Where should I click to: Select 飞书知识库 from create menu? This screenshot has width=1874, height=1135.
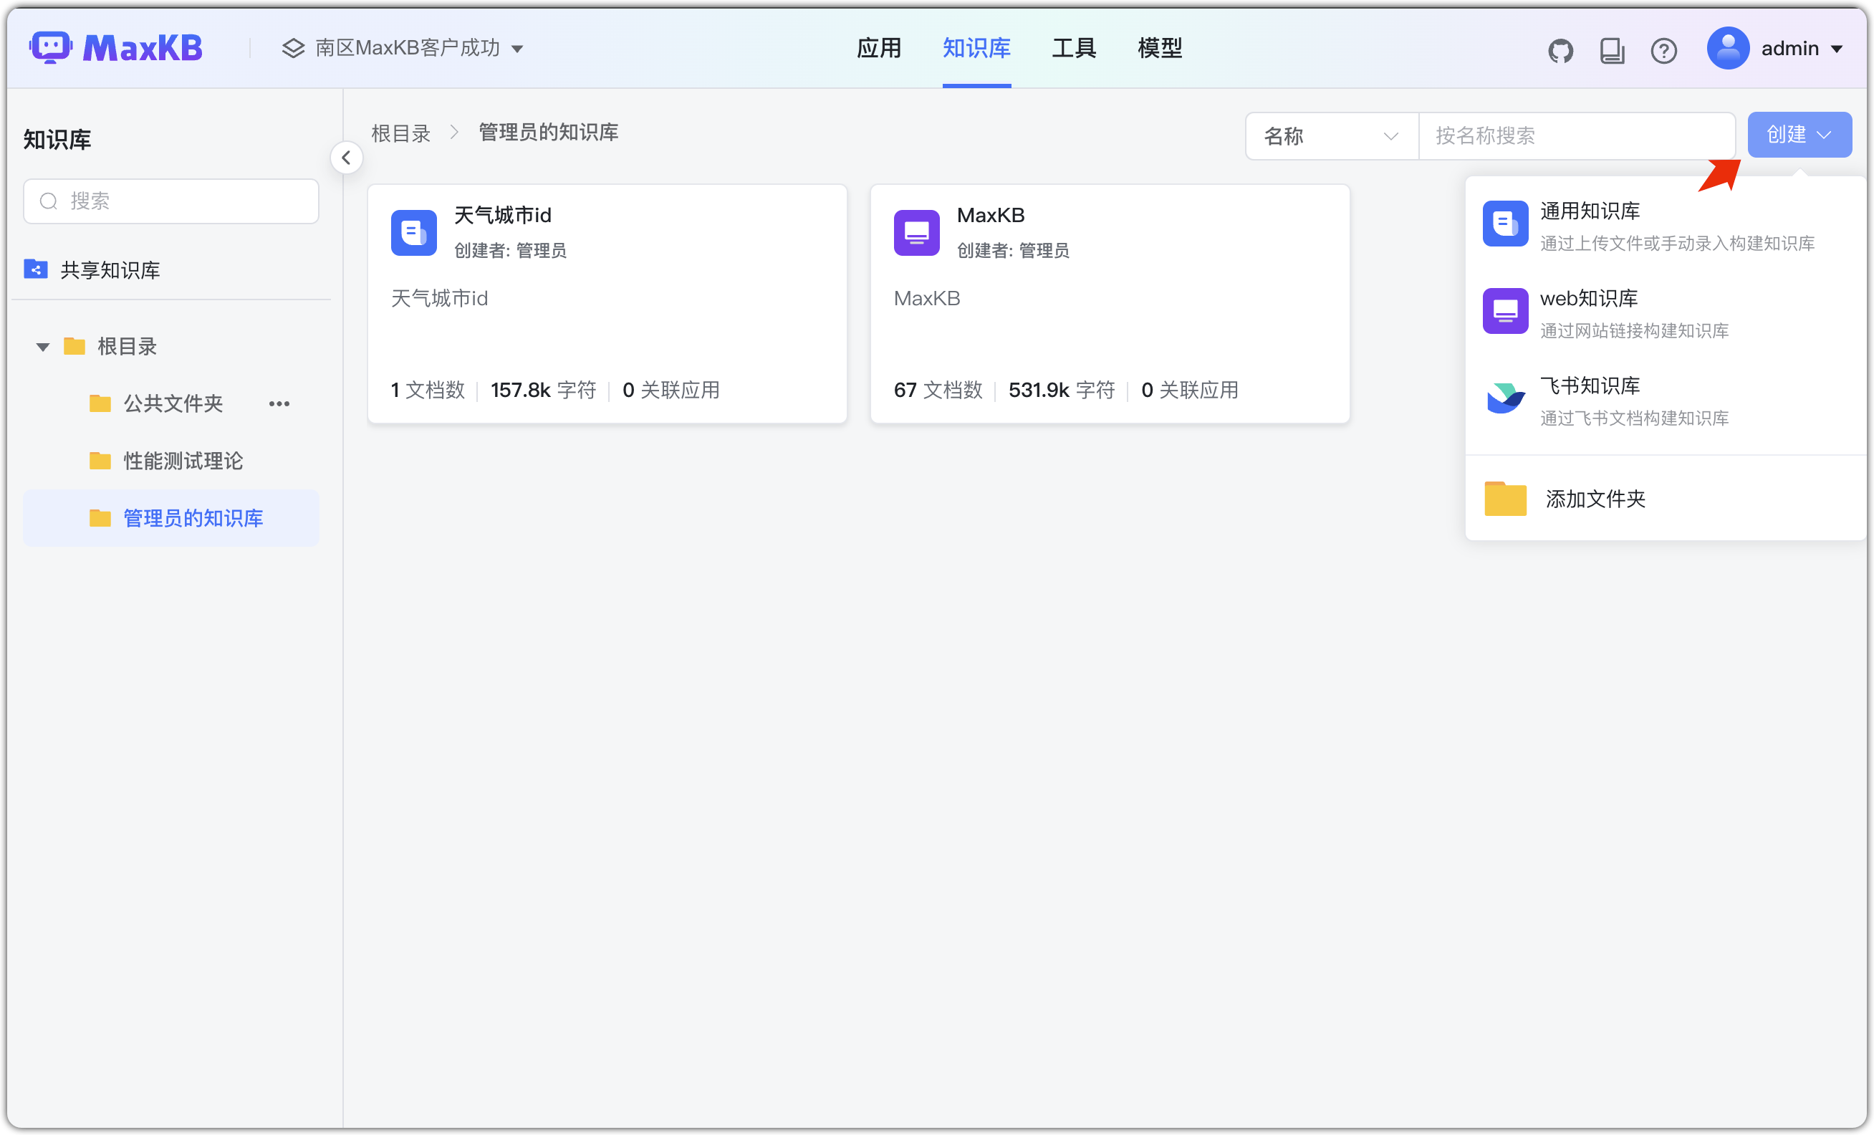1664,399
